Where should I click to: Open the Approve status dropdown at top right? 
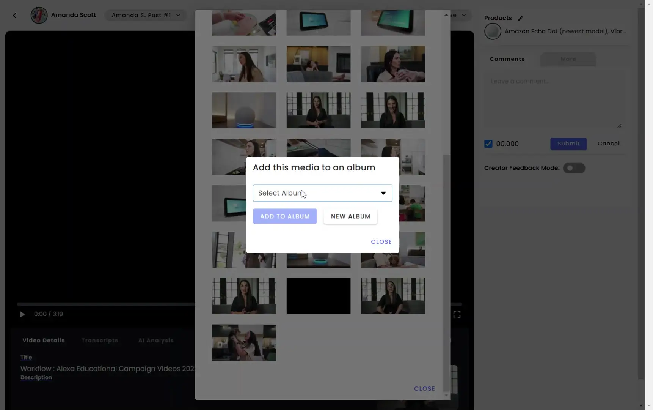click(464, 15)
